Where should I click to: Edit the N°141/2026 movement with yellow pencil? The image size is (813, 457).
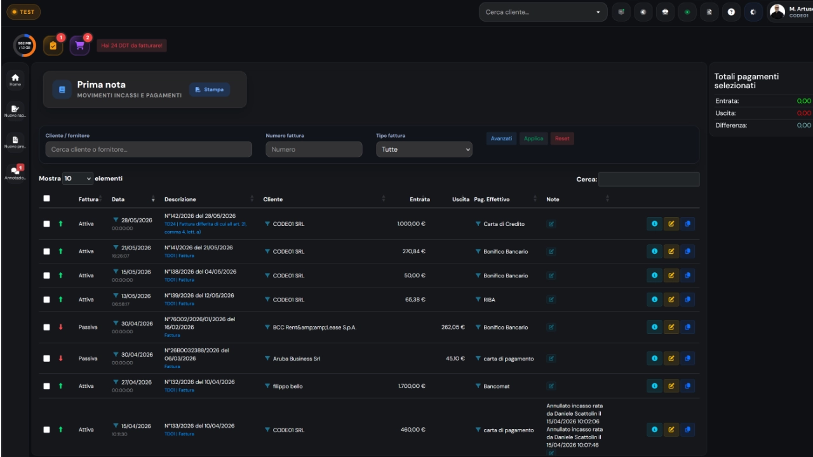671,251
